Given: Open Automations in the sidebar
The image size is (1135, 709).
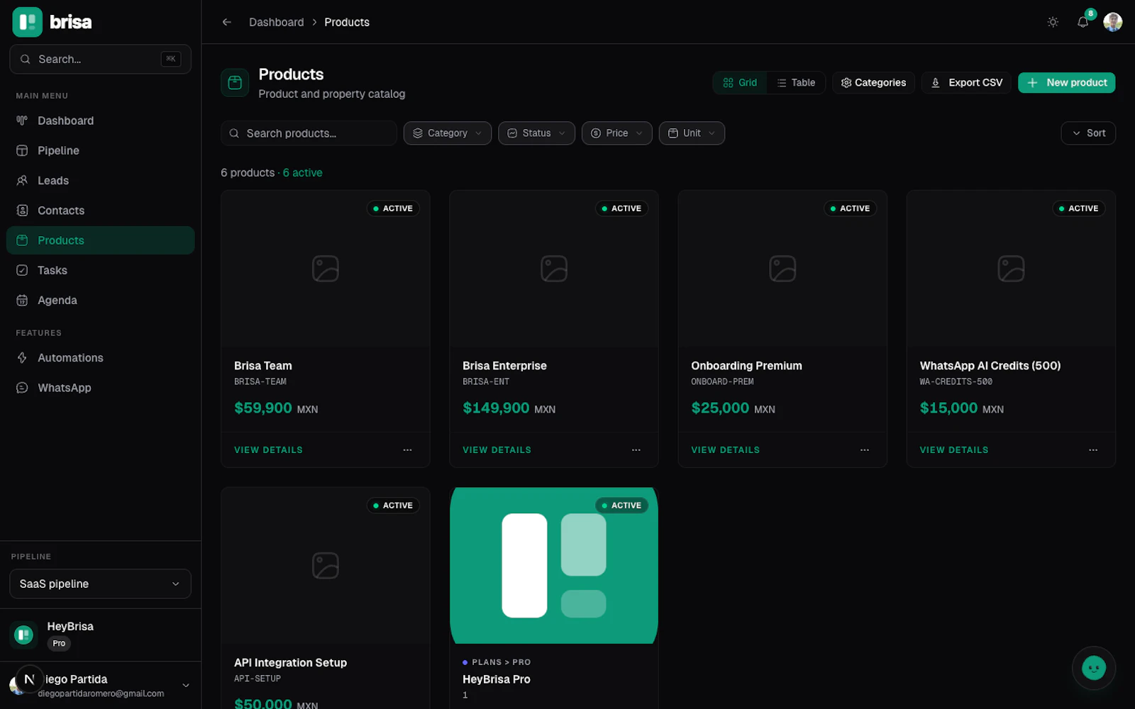Looking at the screenshot, I should [x=100, y=358].
